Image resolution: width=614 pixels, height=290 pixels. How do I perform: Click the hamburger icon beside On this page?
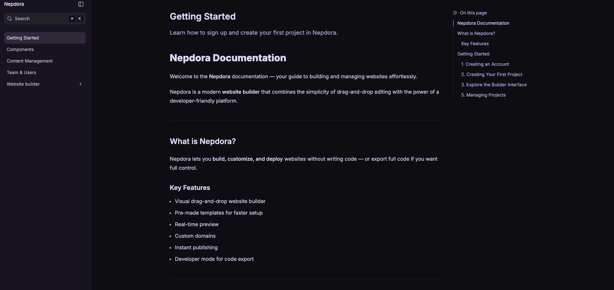pos(455,13)
